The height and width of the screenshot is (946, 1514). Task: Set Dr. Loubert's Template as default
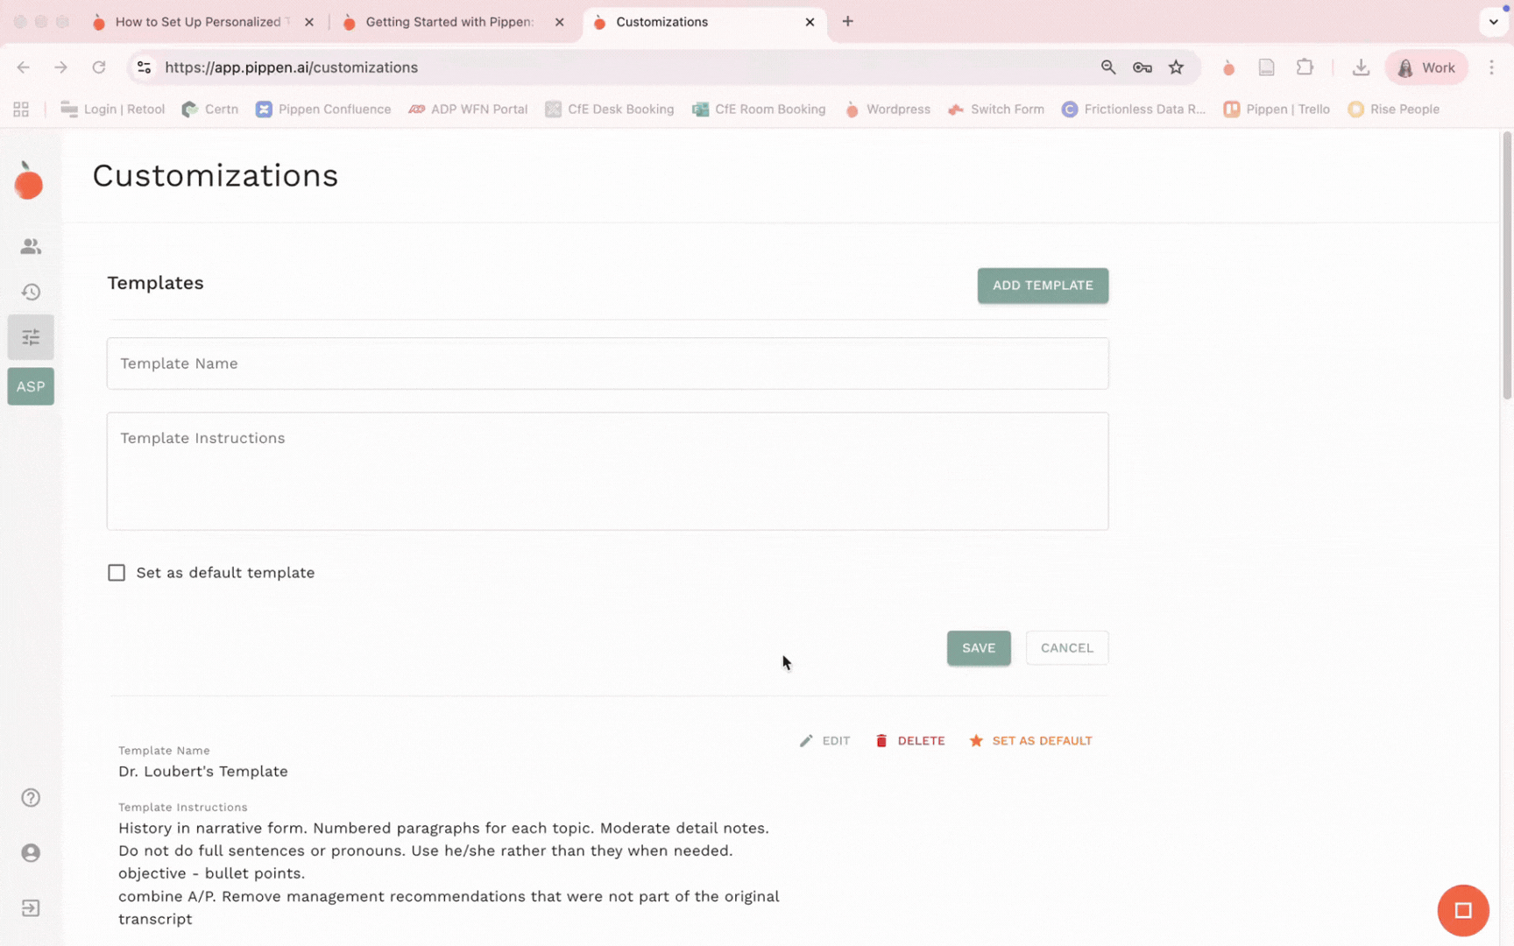click(1030, 741)
